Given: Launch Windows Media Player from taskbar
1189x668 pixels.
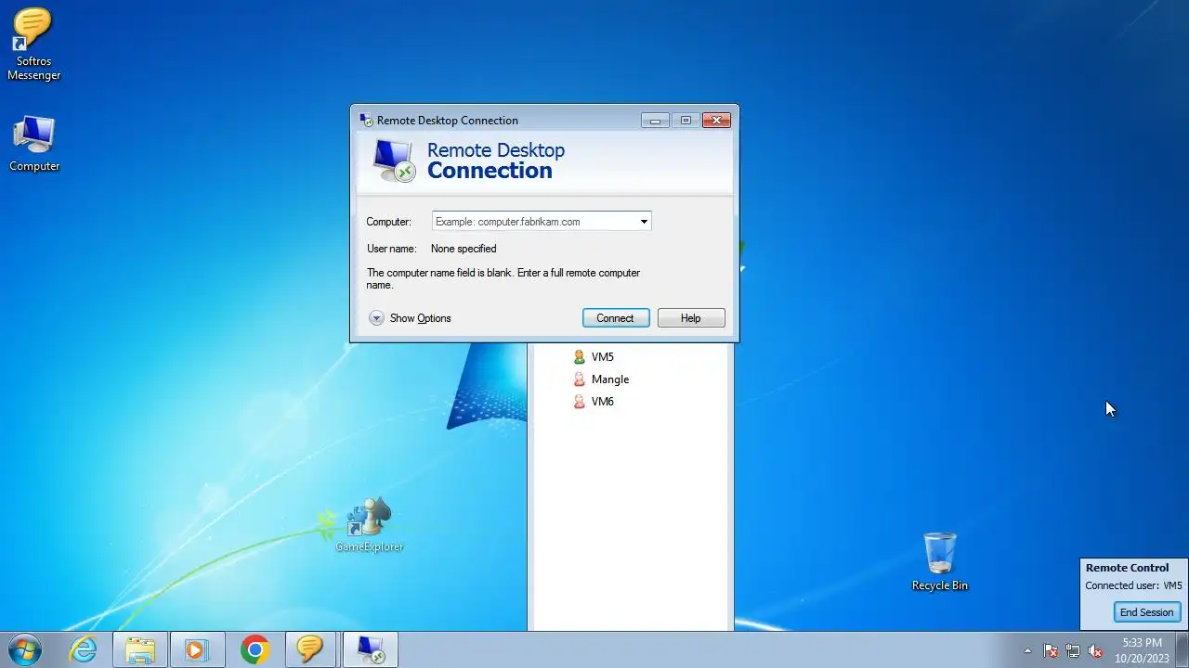Looking at the screenshot, I should click(196, 649).
